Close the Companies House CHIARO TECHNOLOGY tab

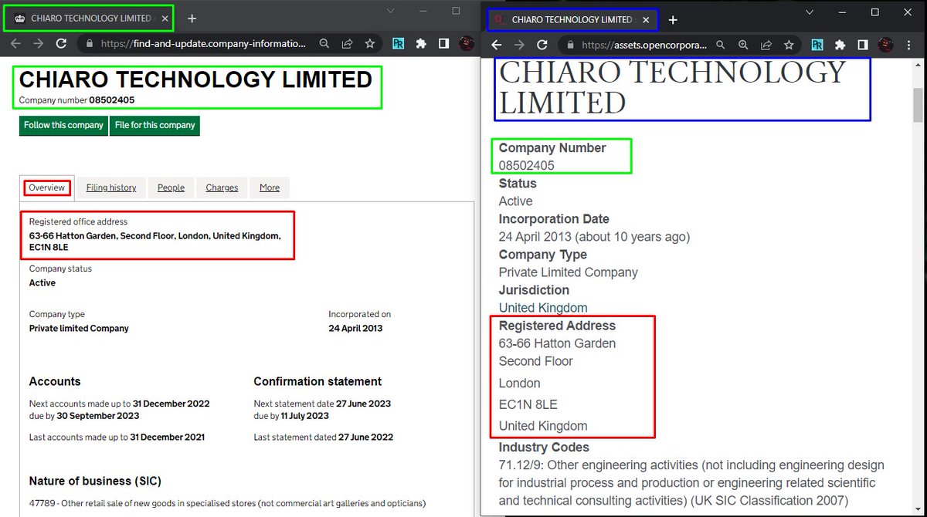(165, 18)
